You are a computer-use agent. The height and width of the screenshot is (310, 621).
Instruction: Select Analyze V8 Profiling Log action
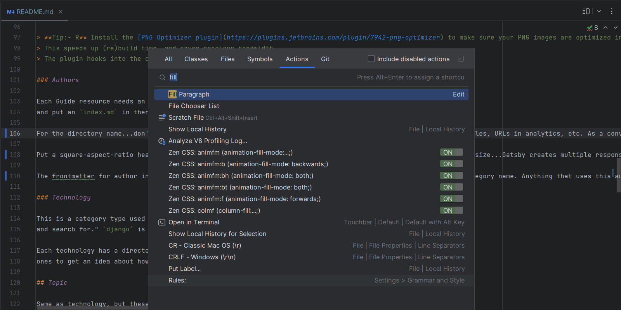click(x=208, y=141)
